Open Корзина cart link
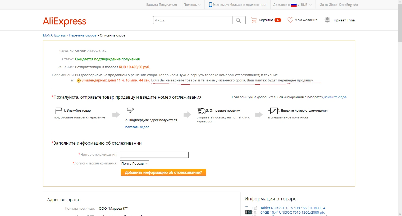402x216 pixels. (266, 20)
